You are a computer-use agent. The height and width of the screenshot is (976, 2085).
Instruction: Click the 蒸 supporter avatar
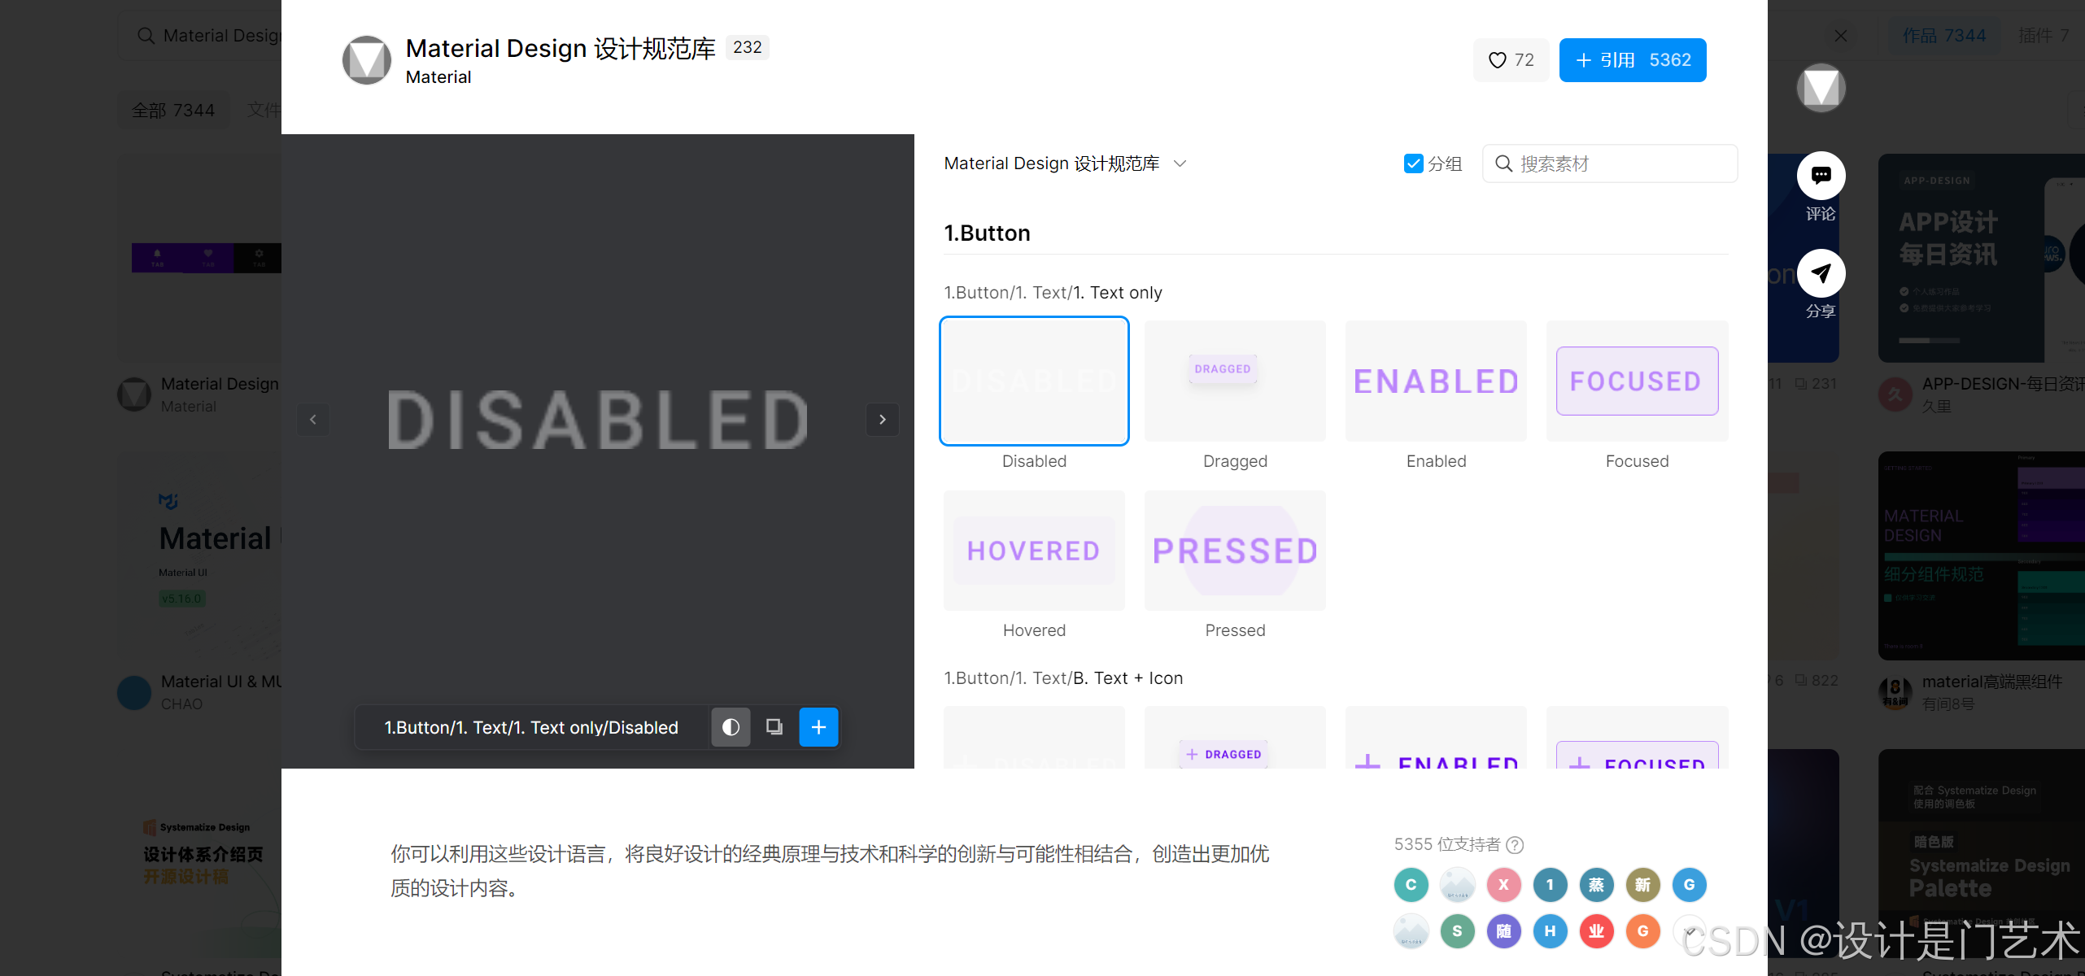coord(1597,885)
